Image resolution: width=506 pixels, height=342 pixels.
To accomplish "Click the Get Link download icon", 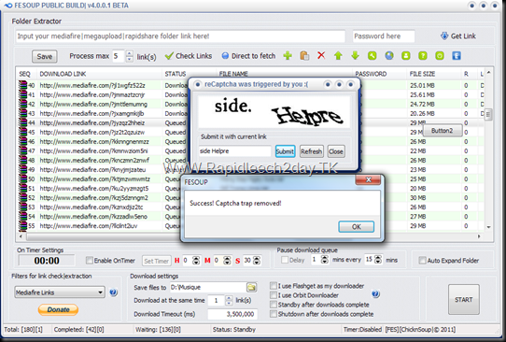I will (444, 36).
